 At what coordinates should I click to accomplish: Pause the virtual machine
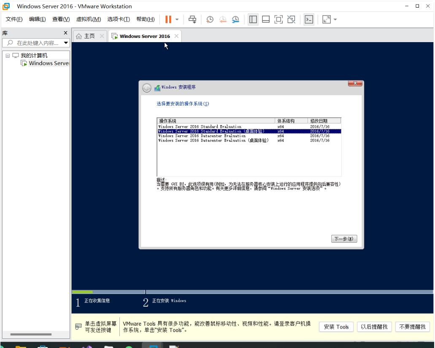pos(168,19)
